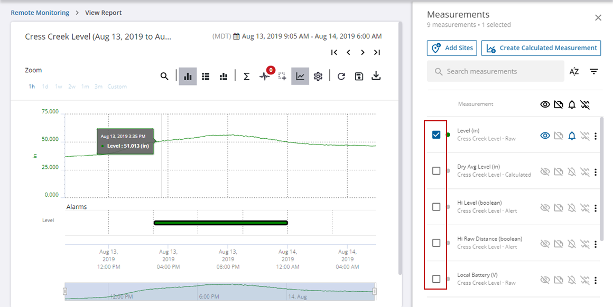Open the alarm pulse icon with badge

pos(265,76)
